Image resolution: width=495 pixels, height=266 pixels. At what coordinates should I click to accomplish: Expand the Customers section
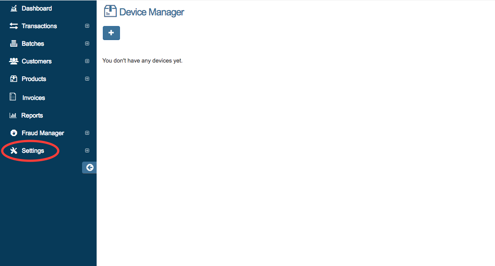pos(87,61)
